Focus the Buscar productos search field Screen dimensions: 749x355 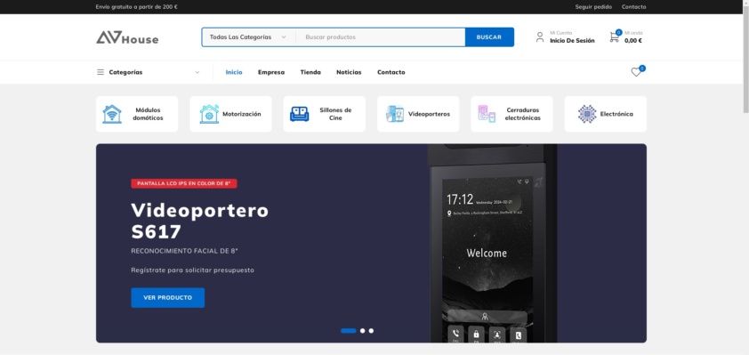(380, 37)
